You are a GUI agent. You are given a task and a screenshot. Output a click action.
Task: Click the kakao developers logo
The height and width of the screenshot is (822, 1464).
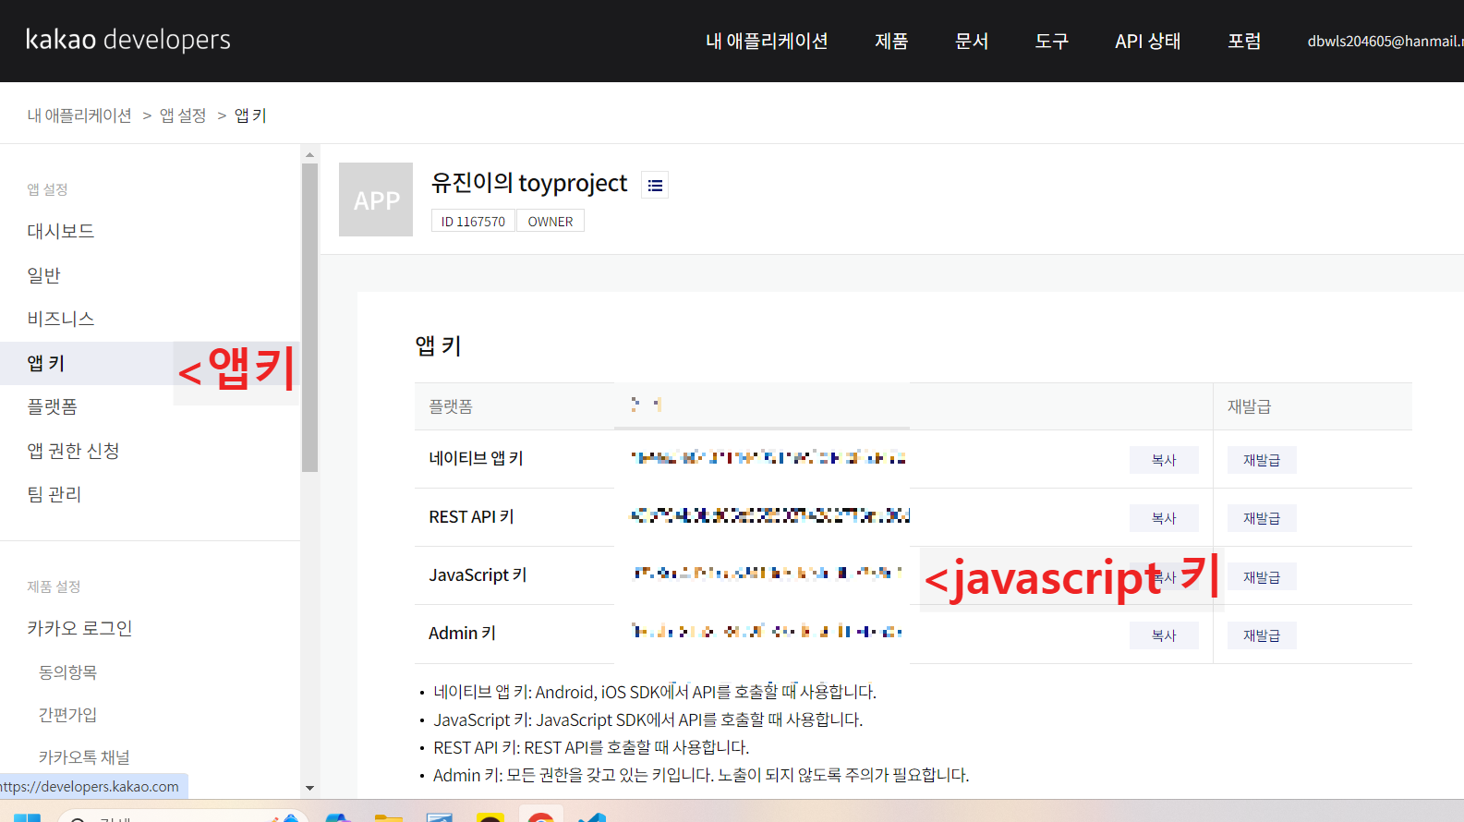128,40
